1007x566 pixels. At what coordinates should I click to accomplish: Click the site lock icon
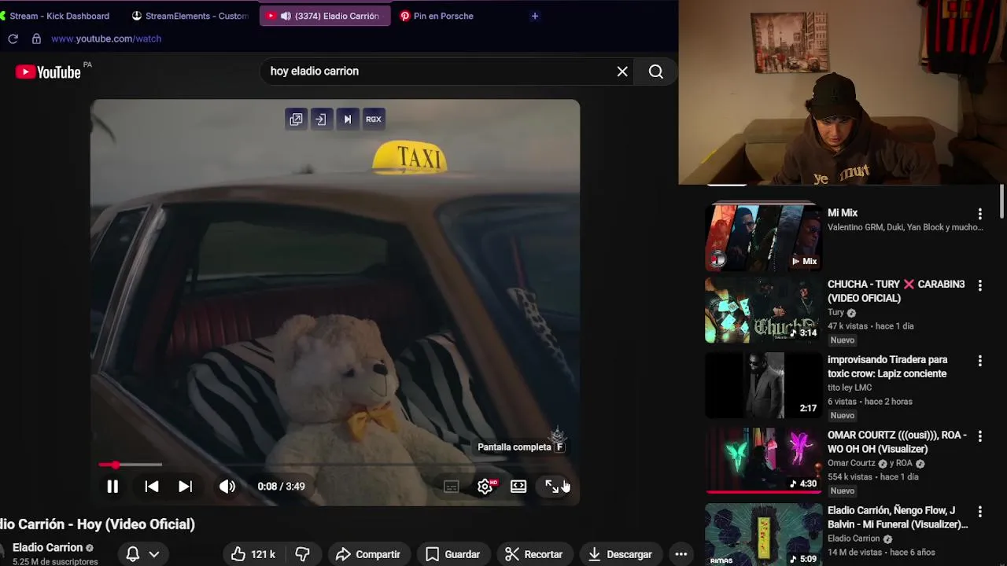pyautogui.click(x=36, y=39)
